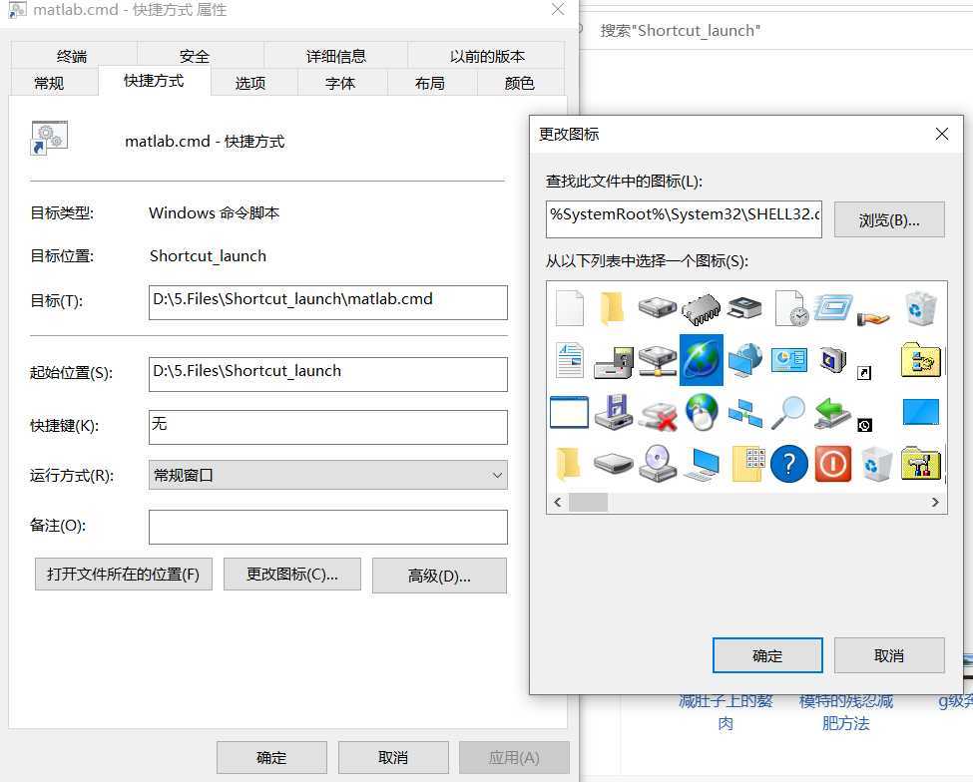973x782 pixels.
Task: Click the icon list right scroll arrow
Action: pos(935,503)
